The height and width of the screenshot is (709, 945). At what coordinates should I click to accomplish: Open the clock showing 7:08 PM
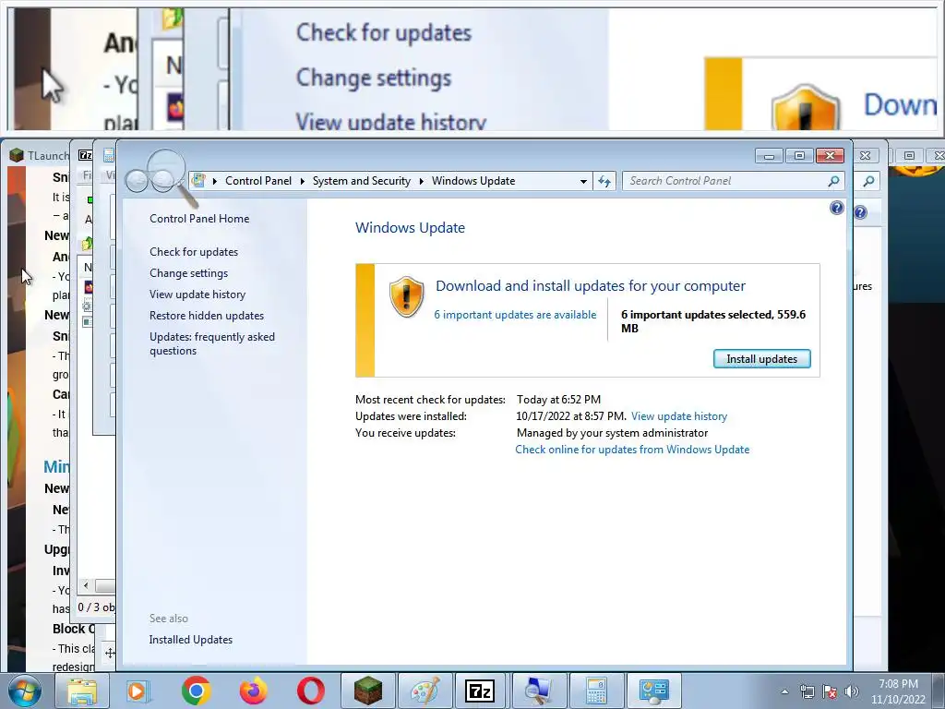[898, 691]
